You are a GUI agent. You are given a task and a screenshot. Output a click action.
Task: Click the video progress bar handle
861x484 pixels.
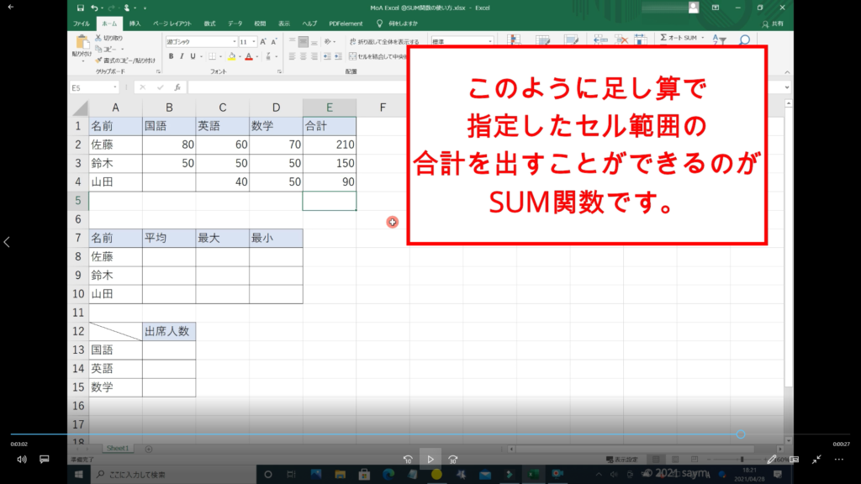pos(741,434)
